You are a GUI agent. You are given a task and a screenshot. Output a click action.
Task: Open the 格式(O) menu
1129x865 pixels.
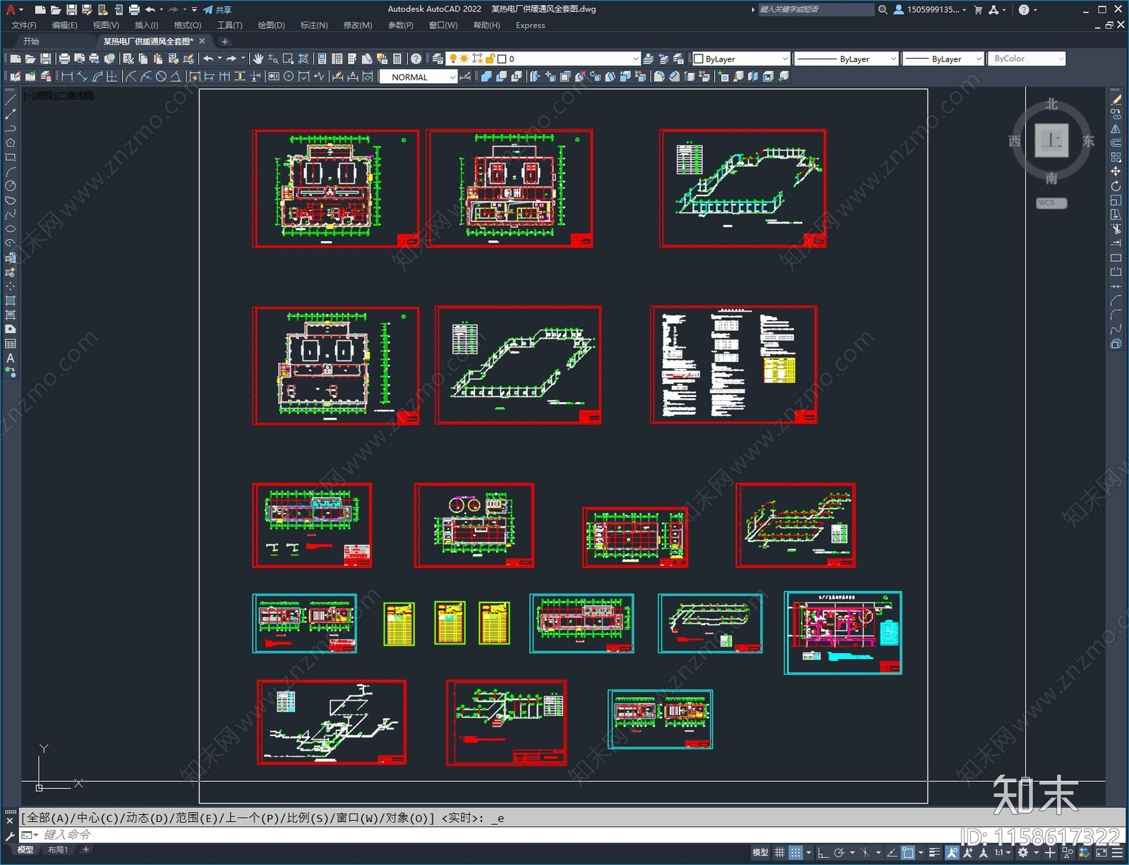pyautogui.click(x=187, y=25)
